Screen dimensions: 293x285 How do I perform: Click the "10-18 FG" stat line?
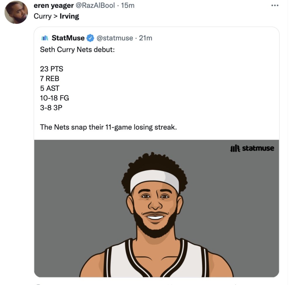pyautogui.click(x=54, y=98)
